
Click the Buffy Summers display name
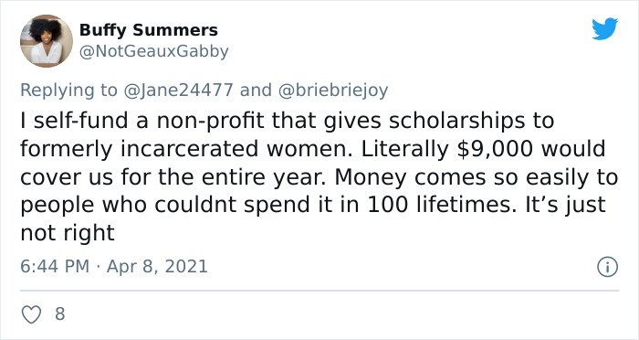point(148,30)
